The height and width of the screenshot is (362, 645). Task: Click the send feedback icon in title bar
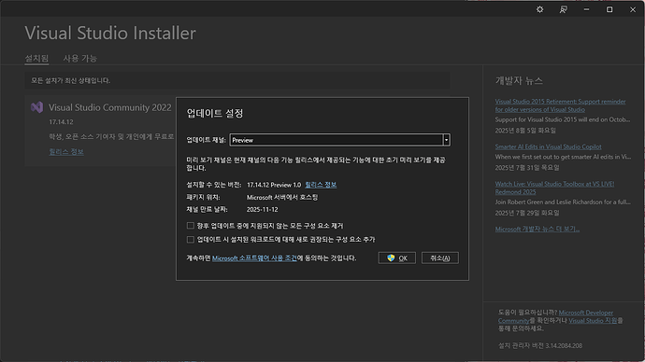(563, 9)
